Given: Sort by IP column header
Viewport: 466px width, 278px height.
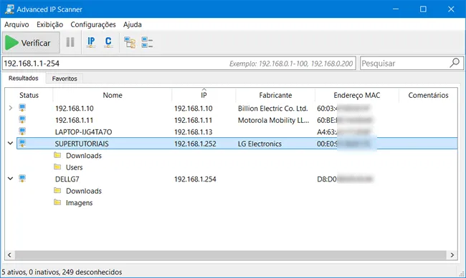Looking at the screenshot, I should click(x=204, y=95).
